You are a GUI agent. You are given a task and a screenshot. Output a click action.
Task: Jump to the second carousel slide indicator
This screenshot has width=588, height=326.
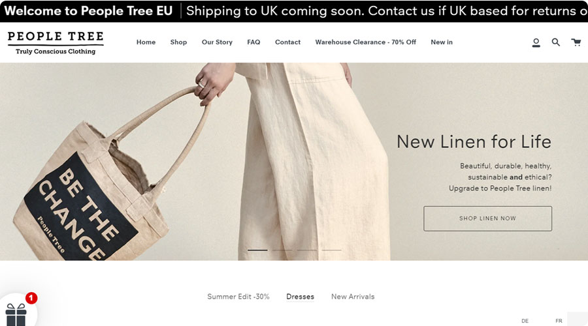click(282, 250)
